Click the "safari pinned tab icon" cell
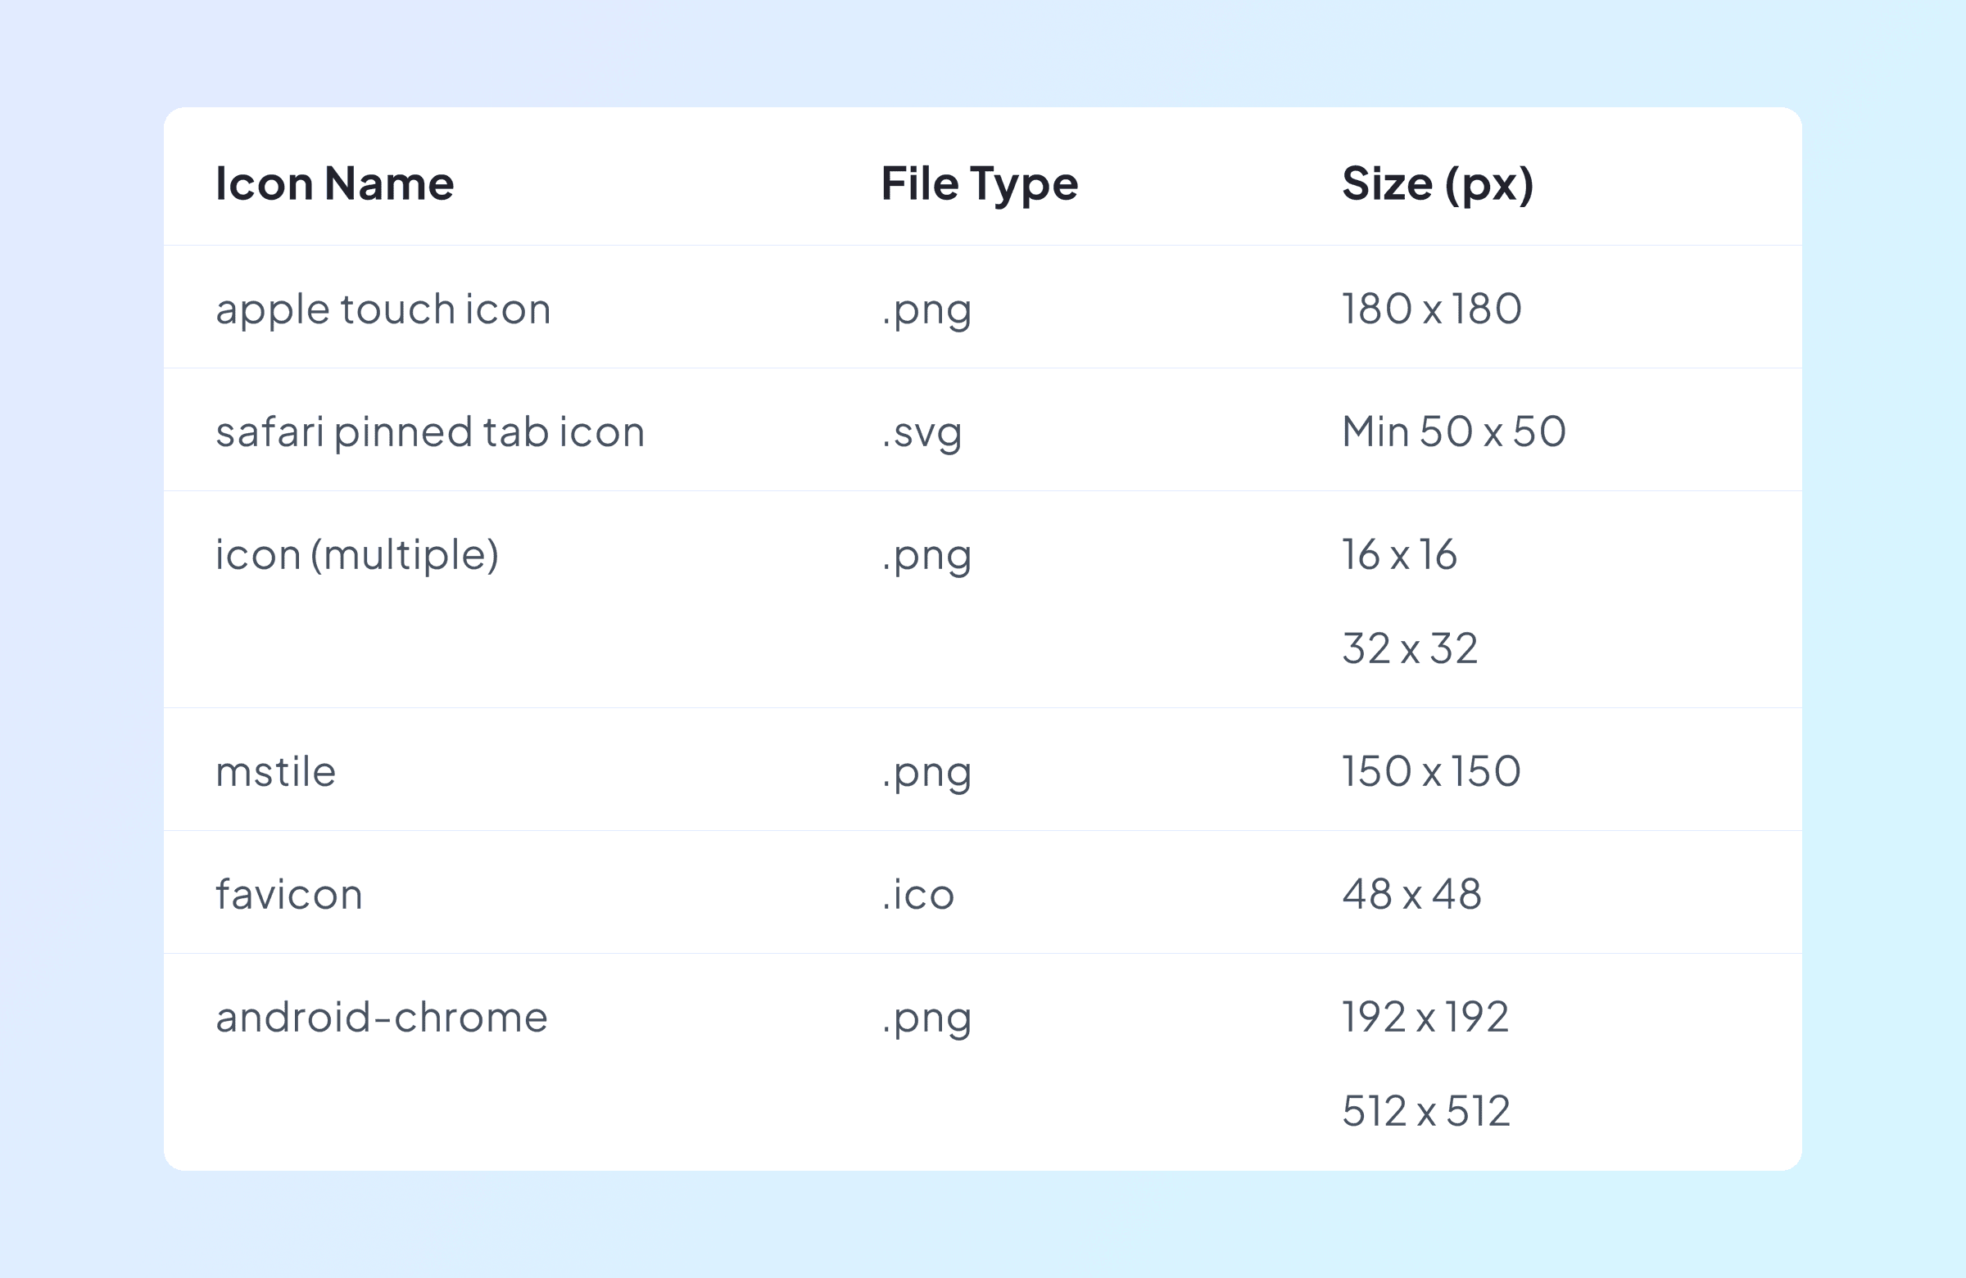1966x1278 pixels. pyautogui.click(x=429, y=431)
